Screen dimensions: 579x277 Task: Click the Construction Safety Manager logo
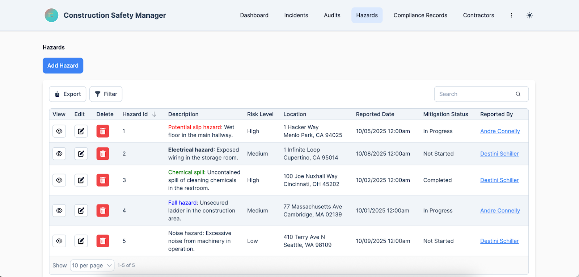tap(51, 15)
